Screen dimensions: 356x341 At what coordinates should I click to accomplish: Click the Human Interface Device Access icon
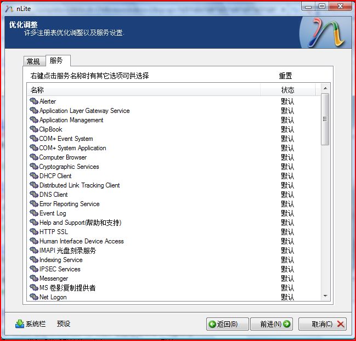(x=34, y=241)
